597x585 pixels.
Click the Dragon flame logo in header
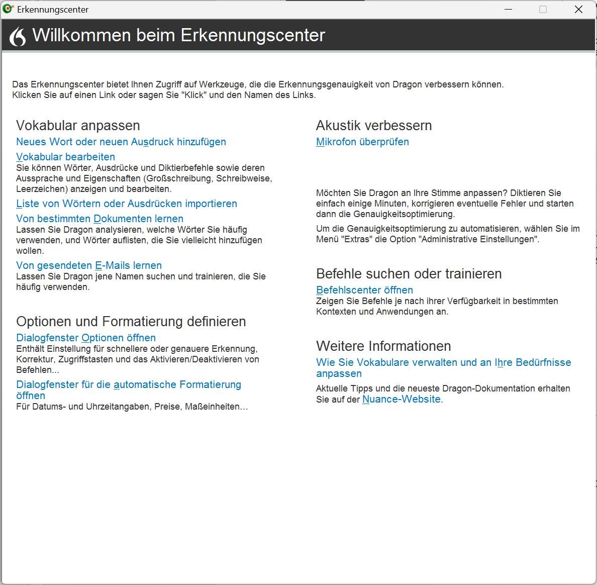pos(18,36)
